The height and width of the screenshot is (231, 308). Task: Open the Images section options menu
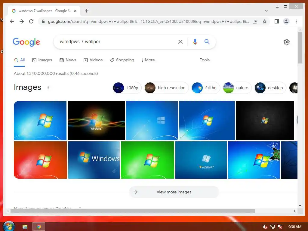tap(48, 88)
